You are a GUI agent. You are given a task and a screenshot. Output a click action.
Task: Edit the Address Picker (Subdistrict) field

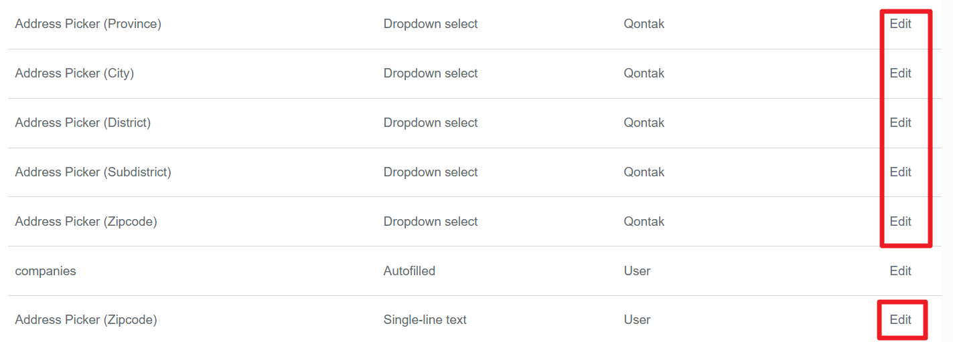(x=900, y=172)
